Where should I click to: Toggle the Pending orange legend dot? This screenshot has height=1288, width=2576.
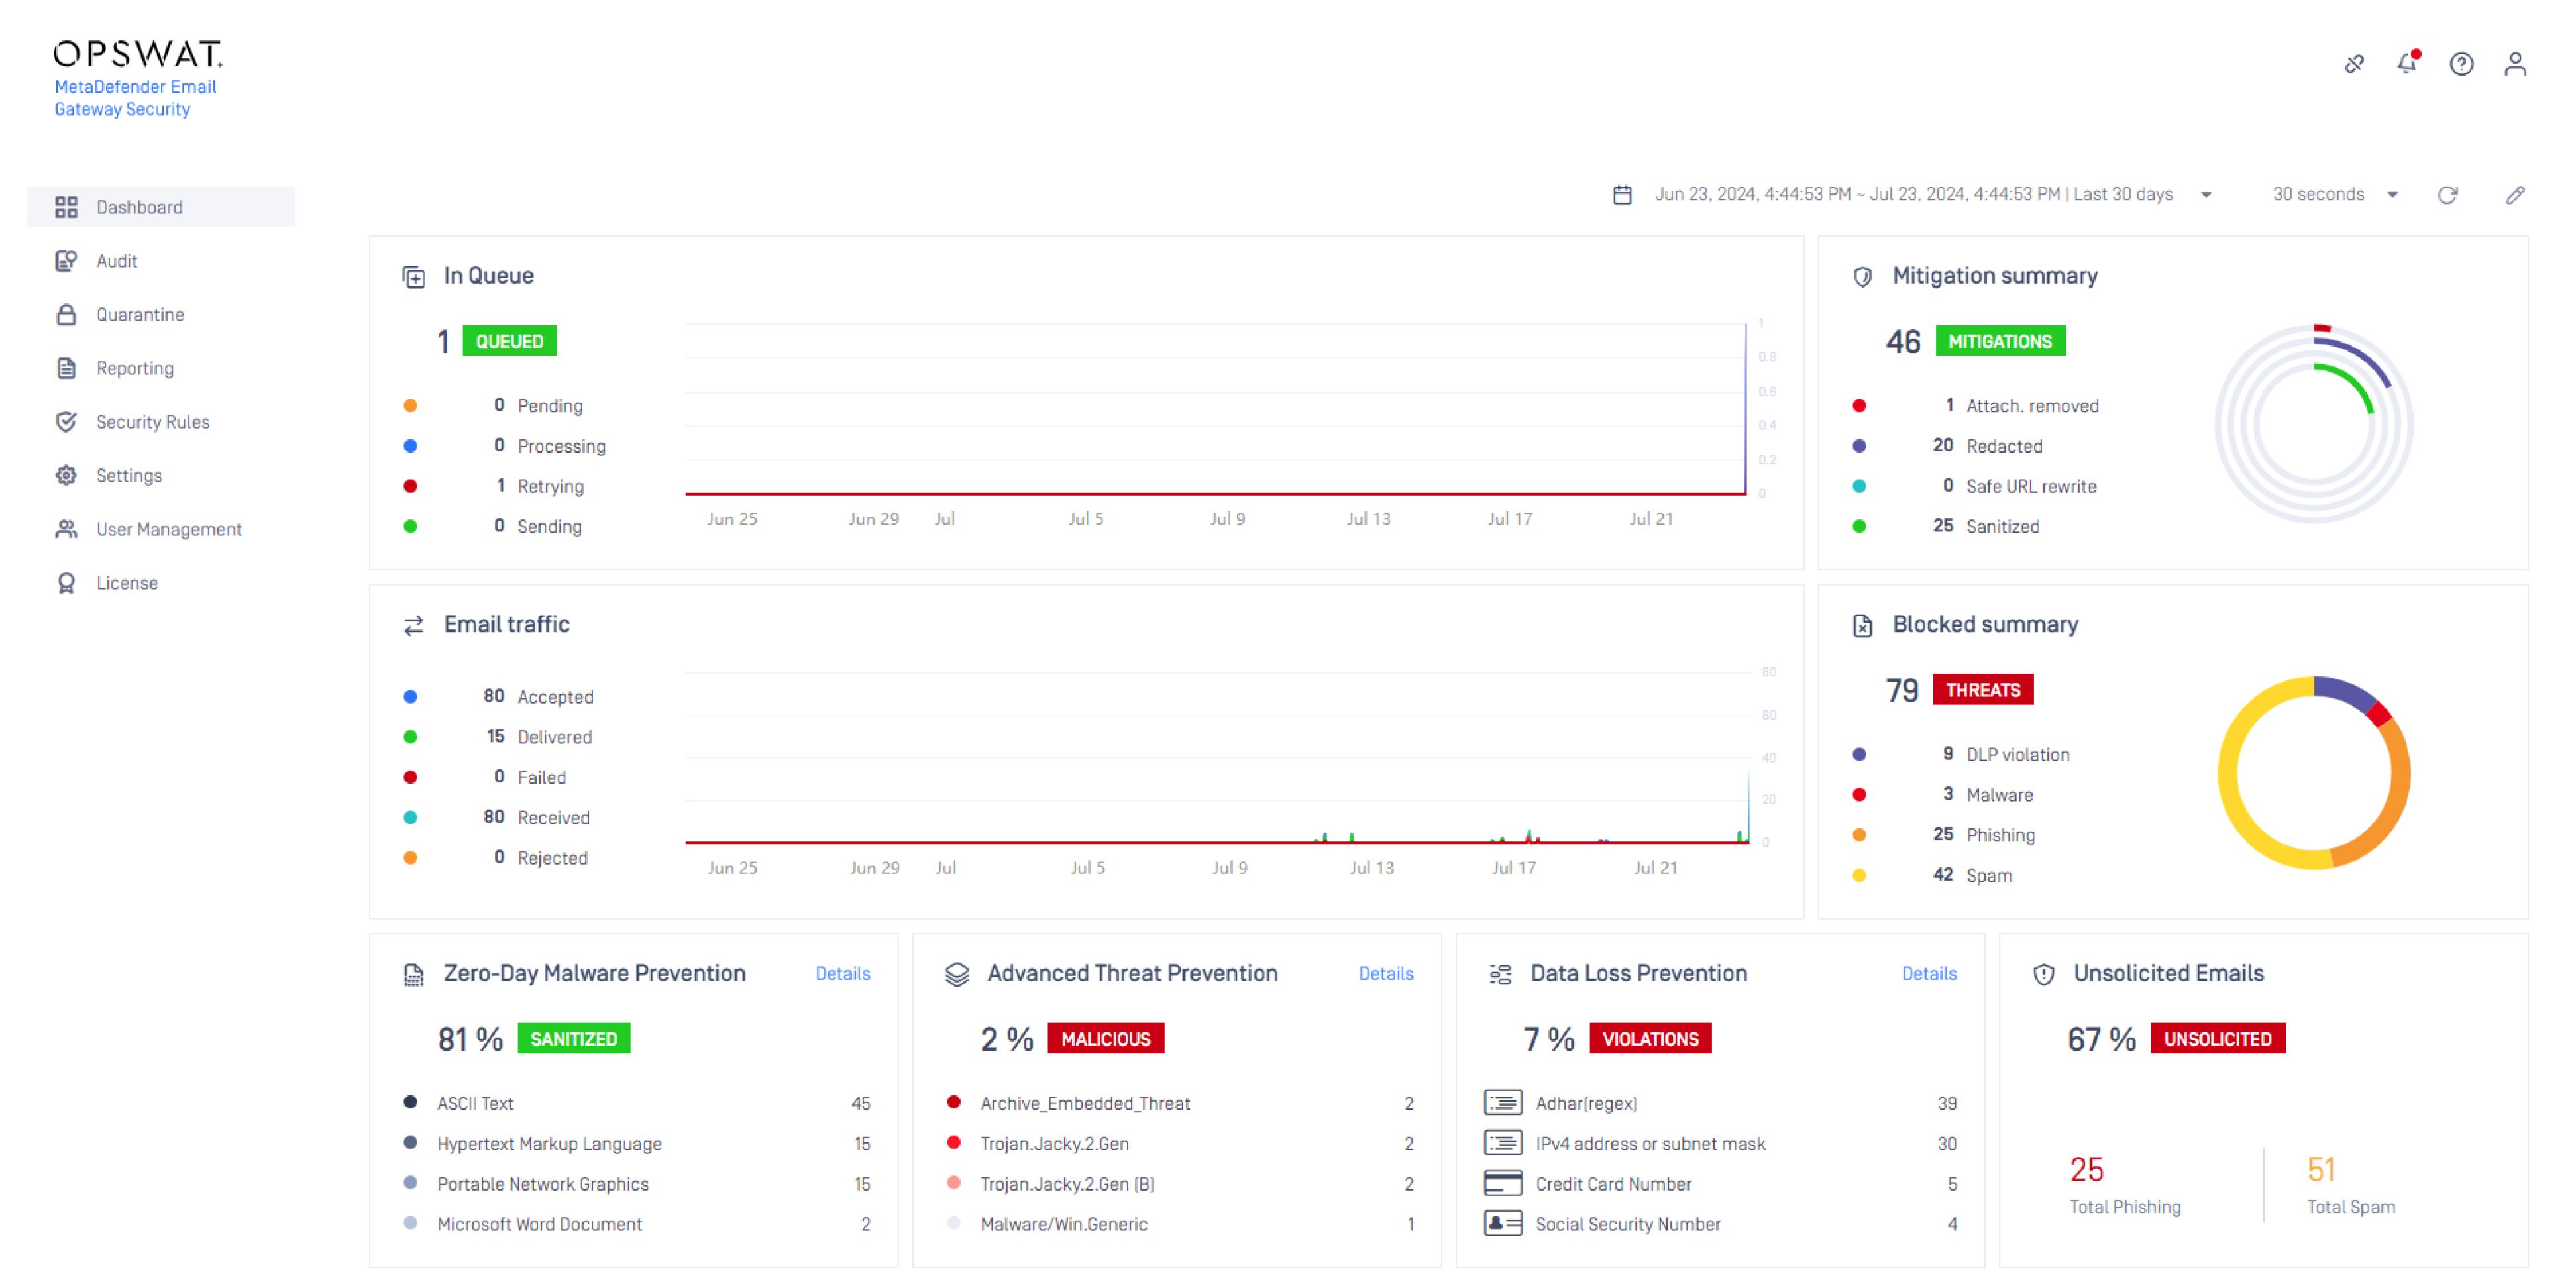coord(410,406)
